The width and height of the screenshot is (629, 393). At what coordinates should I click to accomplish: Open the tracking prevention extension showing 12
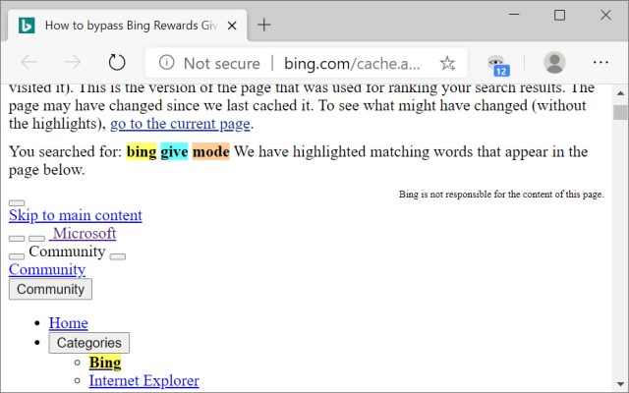coord(498,65)
